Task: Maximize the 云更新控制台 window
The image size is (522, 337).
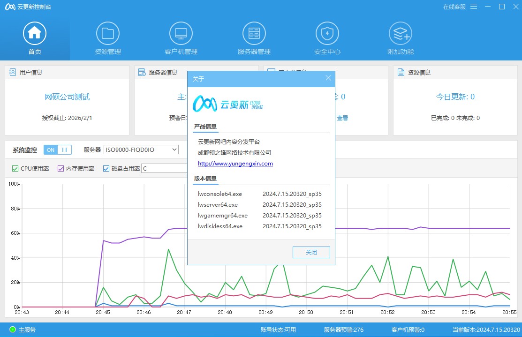Action: [502, 7]
